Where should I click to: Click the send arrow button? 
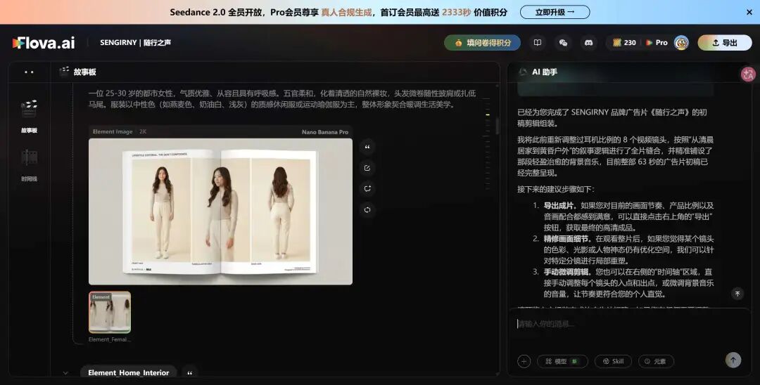733,360
